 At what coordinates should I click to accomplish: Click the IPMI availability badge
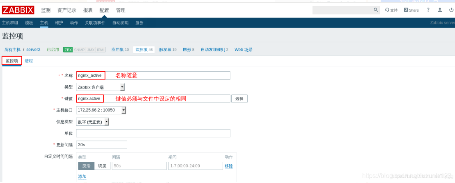click(x=100, y=50)
